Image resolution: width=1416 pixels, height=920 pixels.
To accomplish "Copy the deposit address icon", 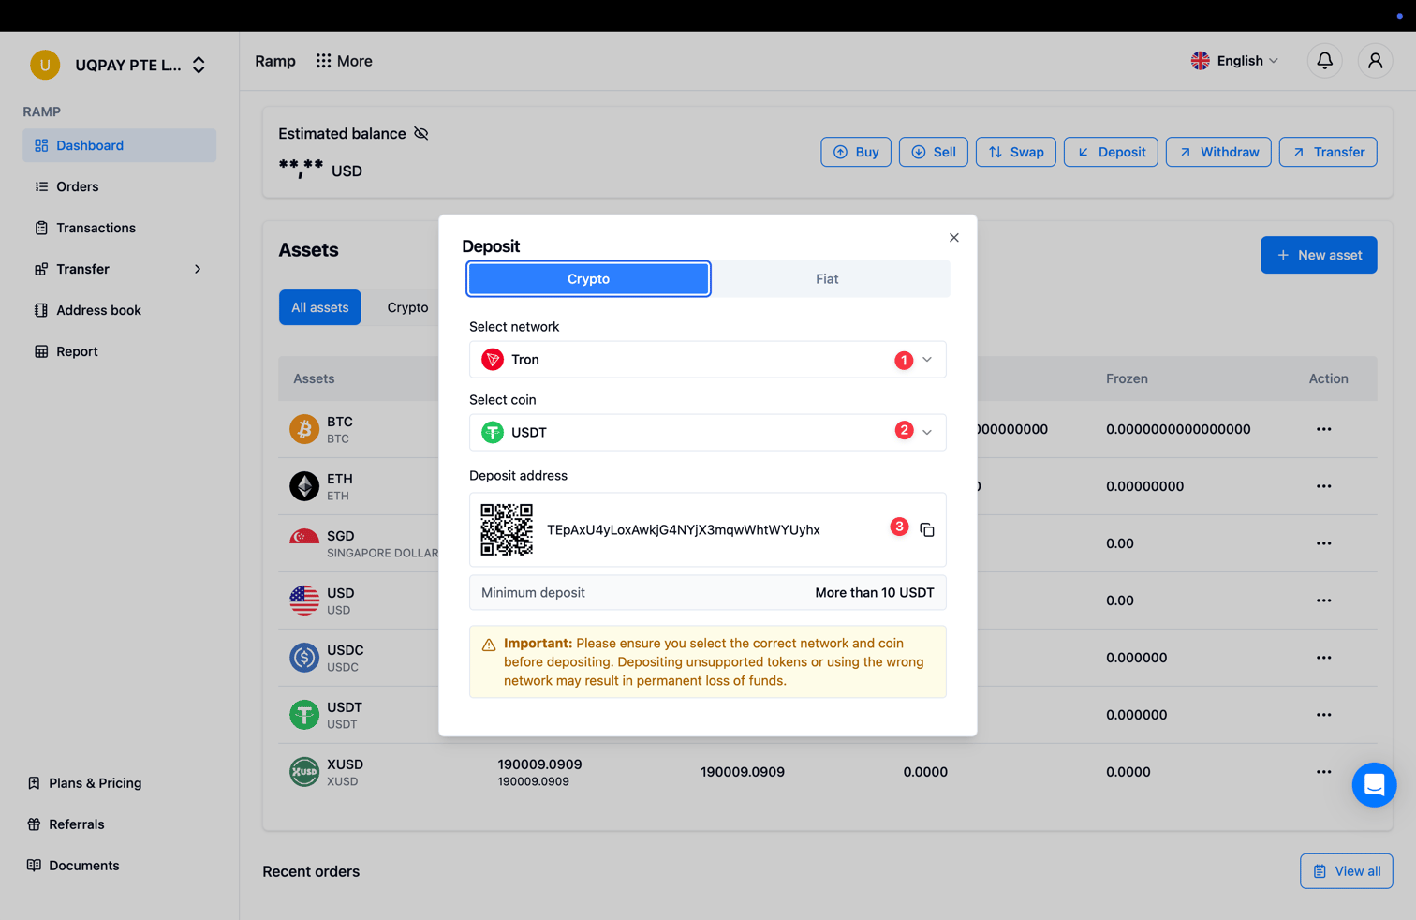I will click(927, 529).
